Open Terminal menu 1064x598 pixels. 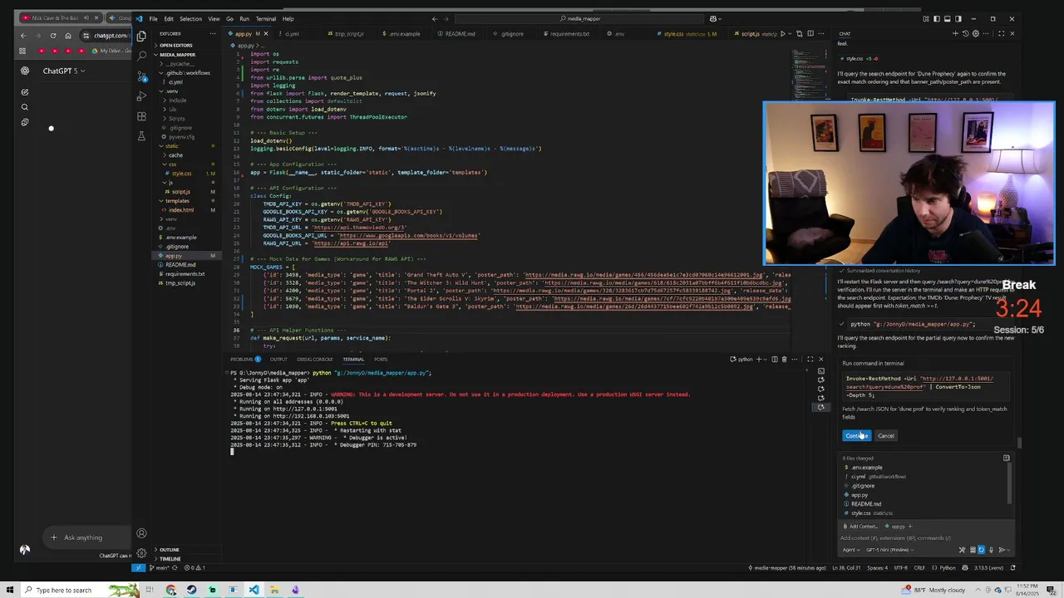[x=265, y=18]
